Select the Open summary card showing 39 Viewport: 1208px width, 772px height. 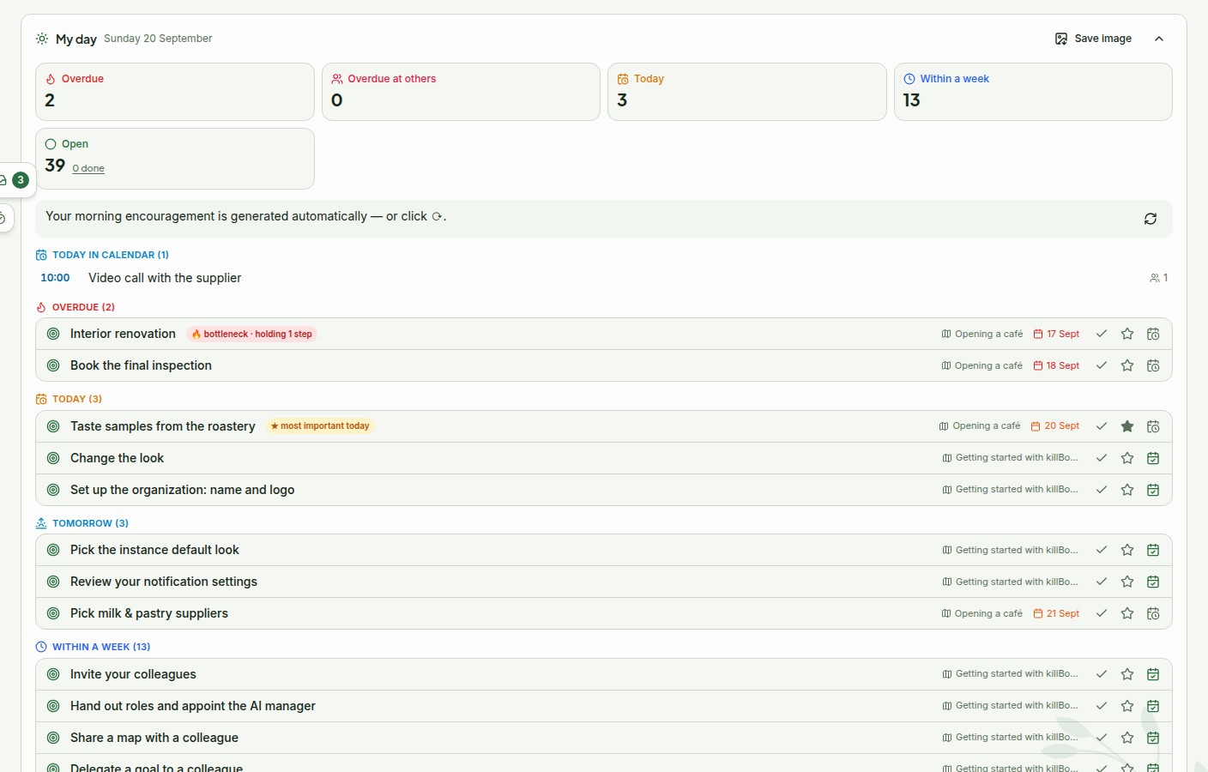click(x=175, y=159)
